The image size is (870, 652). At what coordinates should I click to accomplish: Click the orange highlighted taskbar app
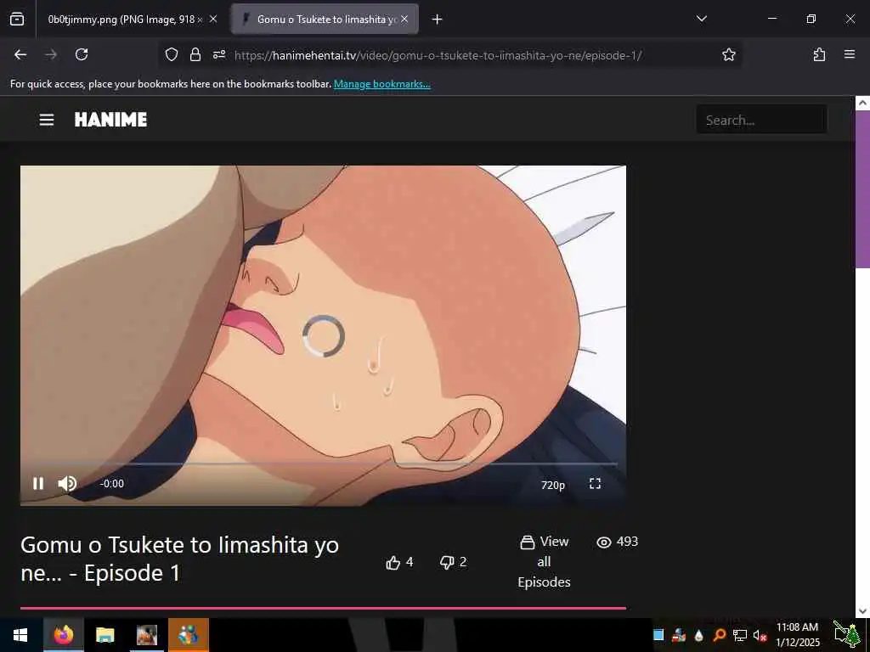189,635
